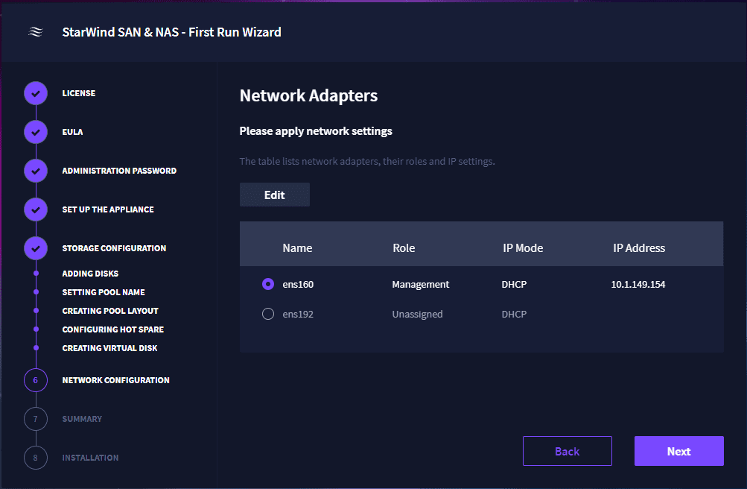The width and height of the screenshot is (747, 489).
Task: Click the DHCP cell in ens160 row
Action: click(x=514, y=285)
